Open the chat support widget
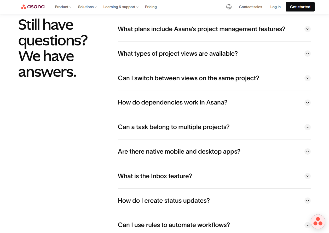Viewport: 329px width, 233px height. [318, 222]
